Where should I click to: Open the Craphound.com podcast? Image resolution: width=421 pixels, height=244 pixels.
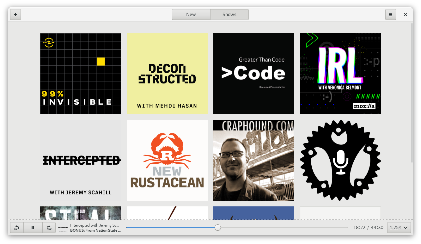[x=254, y=160]
